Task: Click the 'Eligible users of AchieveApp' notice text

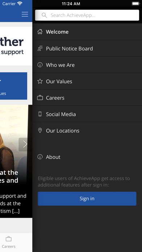Action: click(84, 181)
